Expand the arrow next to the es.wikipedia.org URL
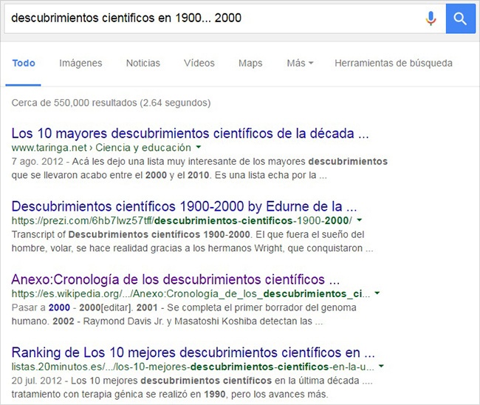The height and width of the screenshot is (405, 480). (377, 293)
